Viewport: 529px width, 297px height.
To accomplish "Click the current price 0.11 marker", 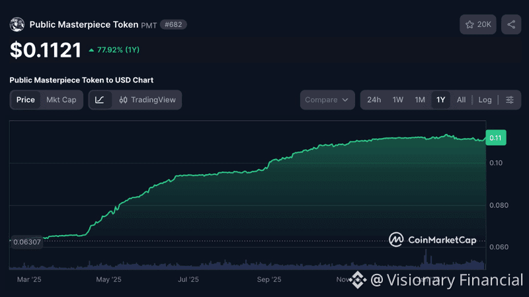I will (495, 138).
